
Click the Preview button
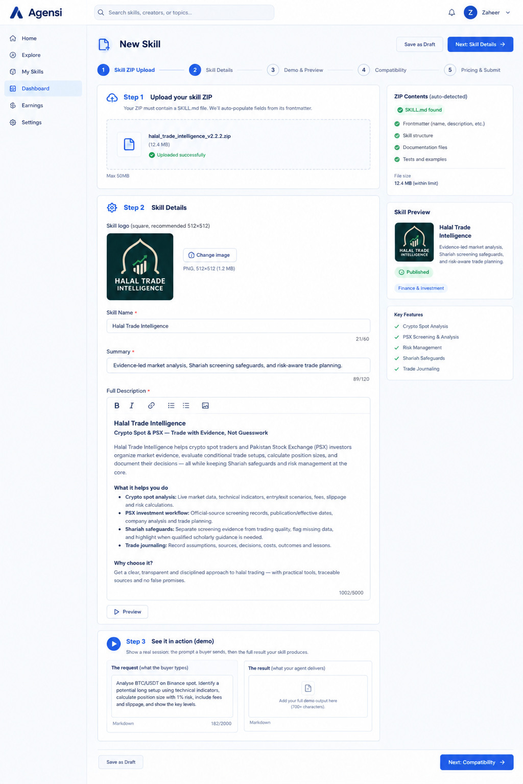[127, 612]
